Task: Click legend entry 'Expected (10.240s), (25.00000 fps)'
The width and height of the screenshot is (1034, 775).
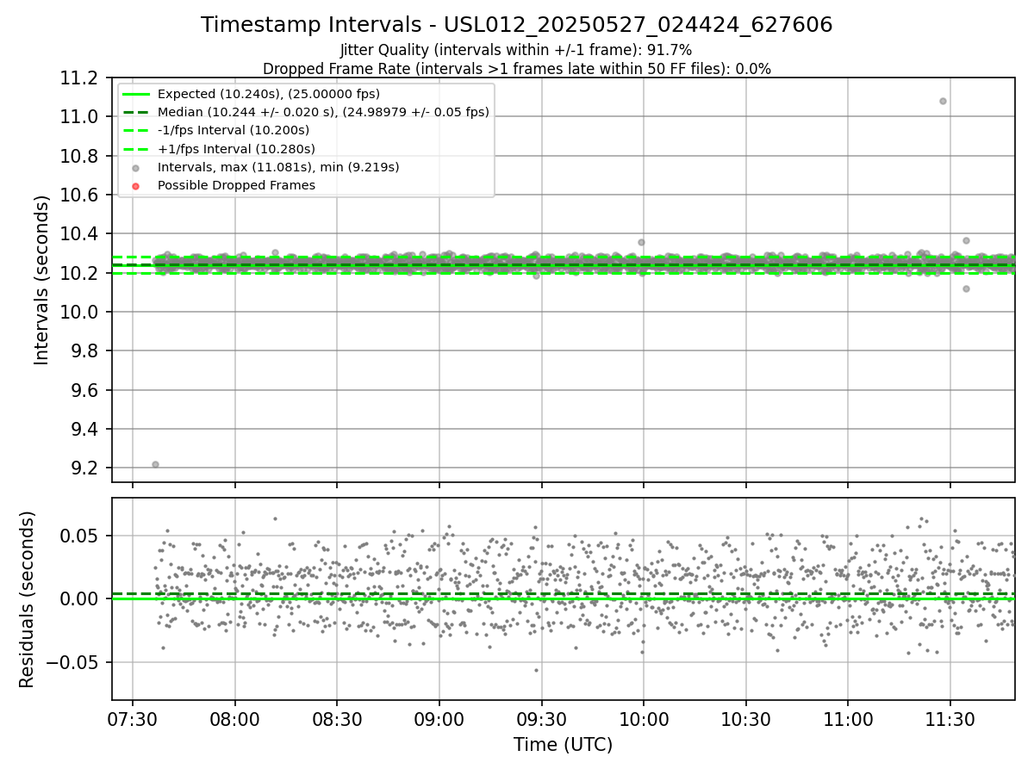Action: click(269, 94)
